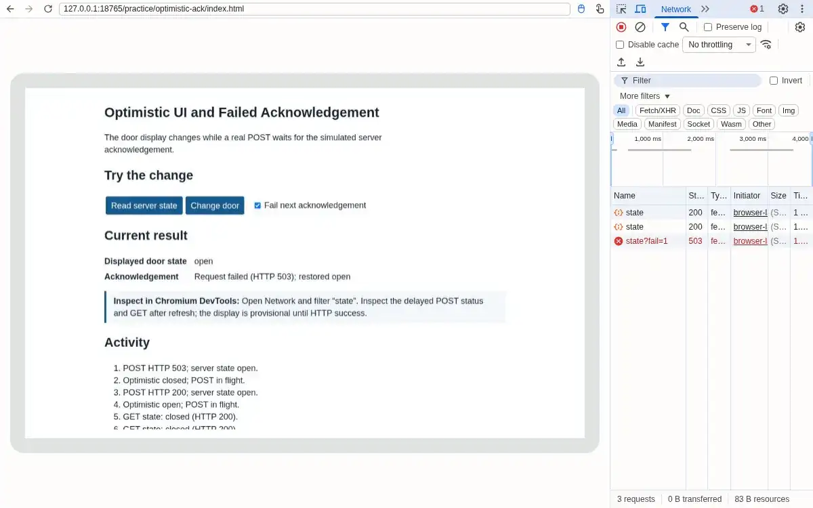This screenshot has width=813, height=508.
Task: Open network search magnifier
Action: click(684, 27)
